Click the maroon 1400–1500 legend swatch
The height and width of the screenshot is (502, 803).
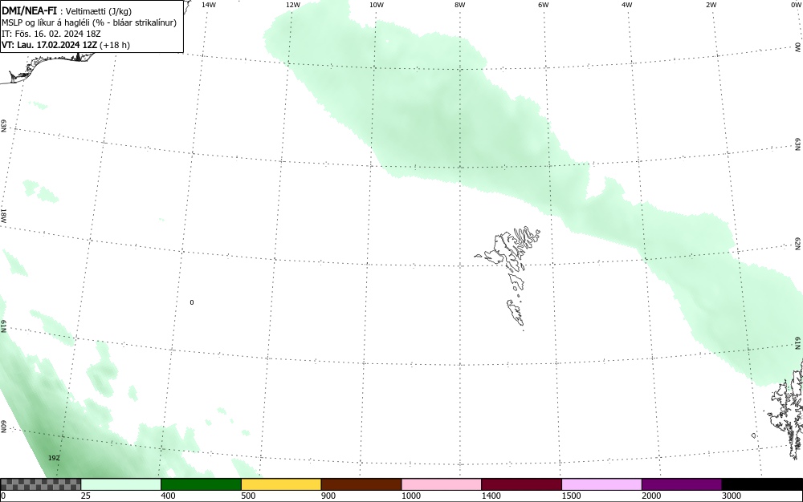click(x=521, y=484)
